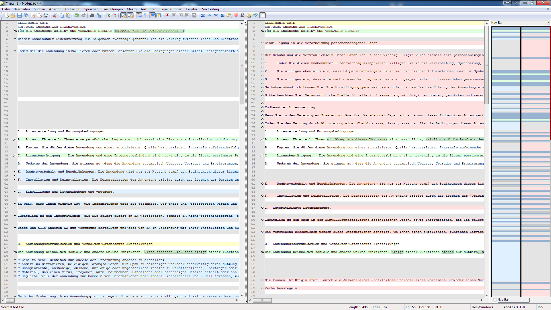Collapse fold at line 46 'EA weiß'

[x=15, y=204]
